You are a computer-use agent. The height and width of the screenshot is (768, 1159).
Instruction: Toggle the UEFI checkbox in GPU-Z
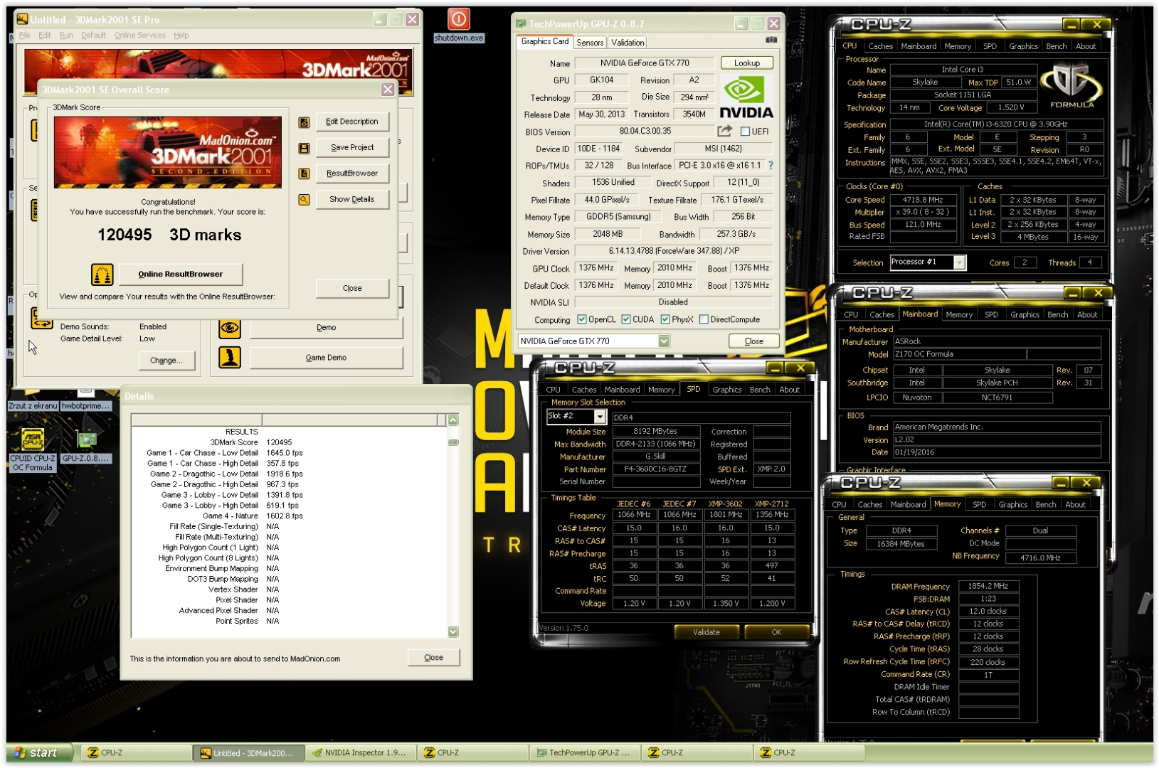[745, 132]
